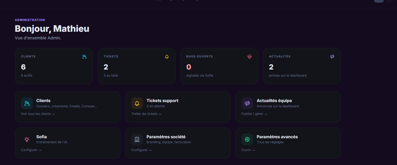Click the bug icon in Bugs Ouverts card
The width and height of the screenshot is (397, 165).
click(x=250, y=57)
